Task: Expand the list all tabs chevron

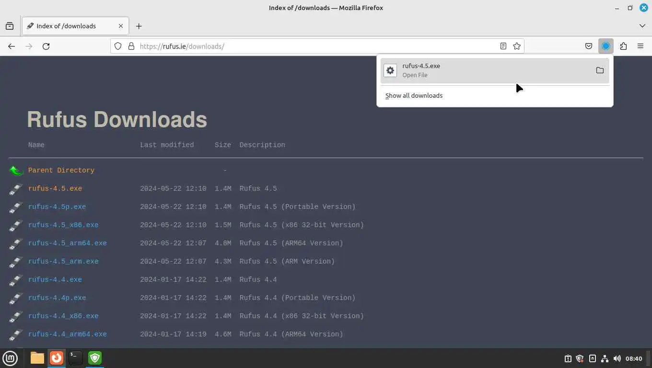Action: pyautogui.click(x=642, y=26)
